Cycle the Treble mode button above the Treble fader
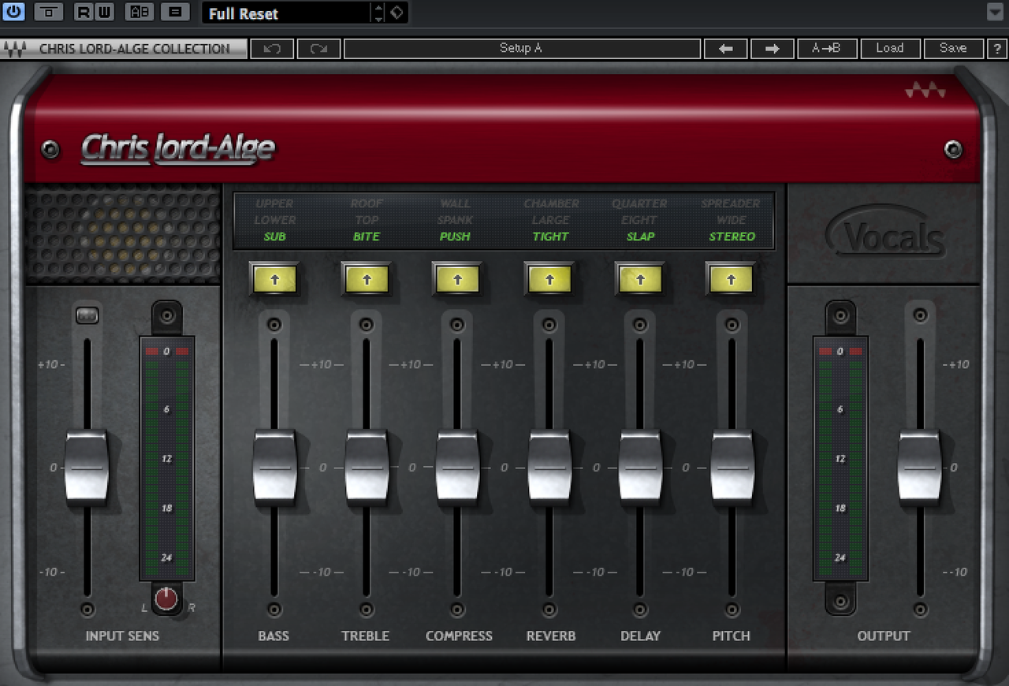 tap(367, 279)
